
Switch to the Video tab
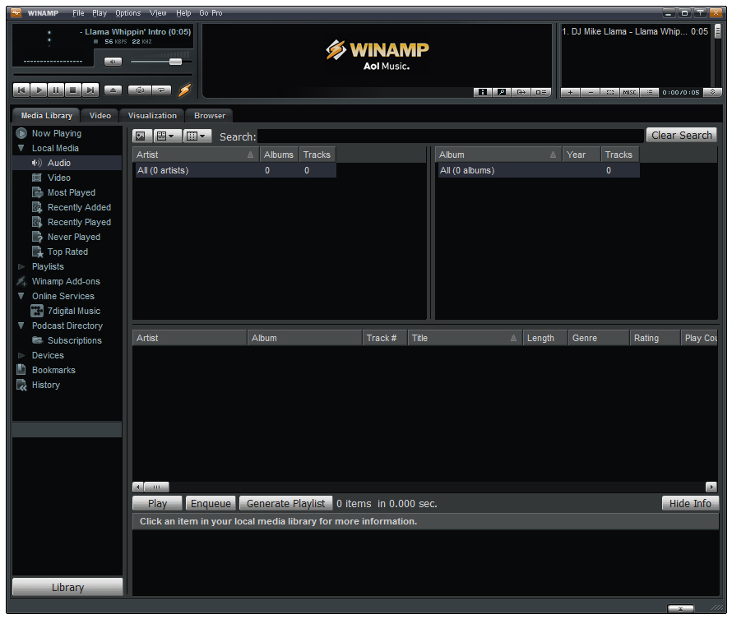(100, 115)
